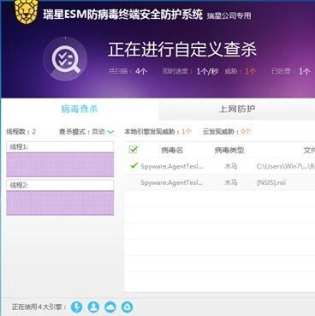This screenshot has height=316, width=315.
Task: Click the 线程2: label field
Action: point(60,185)
